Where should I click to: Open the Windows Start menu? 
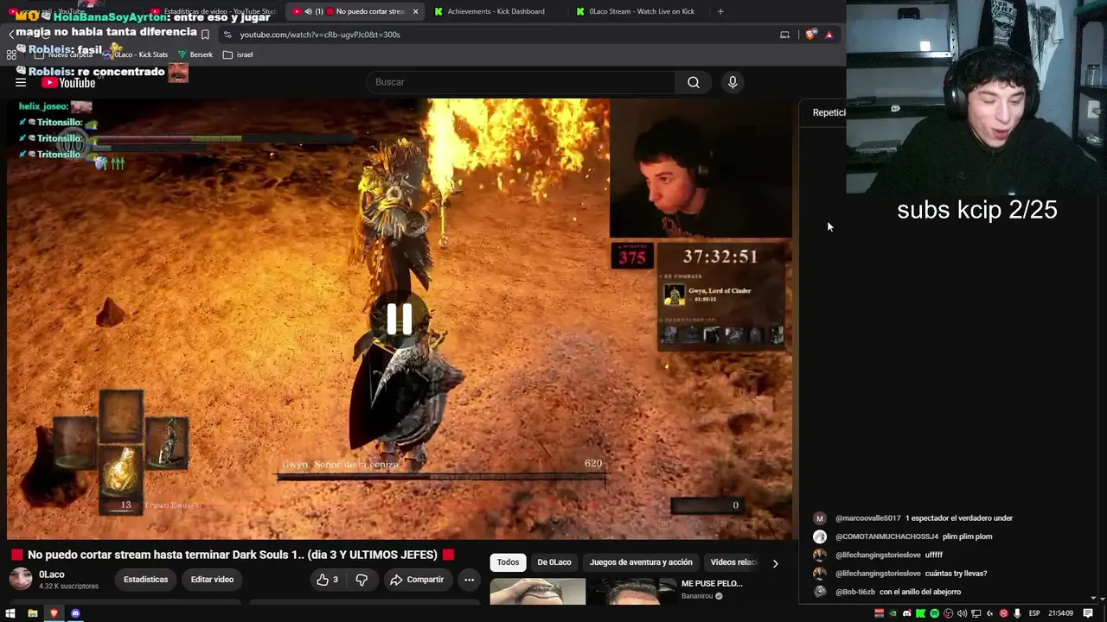[10, 613]
